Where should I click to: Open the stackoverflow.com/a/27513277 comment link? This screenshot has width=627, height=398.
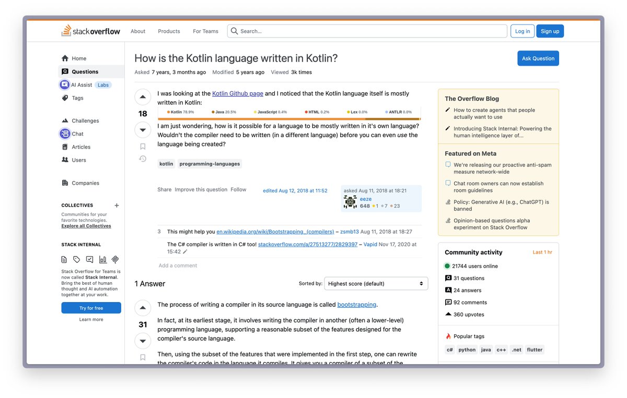308,244
